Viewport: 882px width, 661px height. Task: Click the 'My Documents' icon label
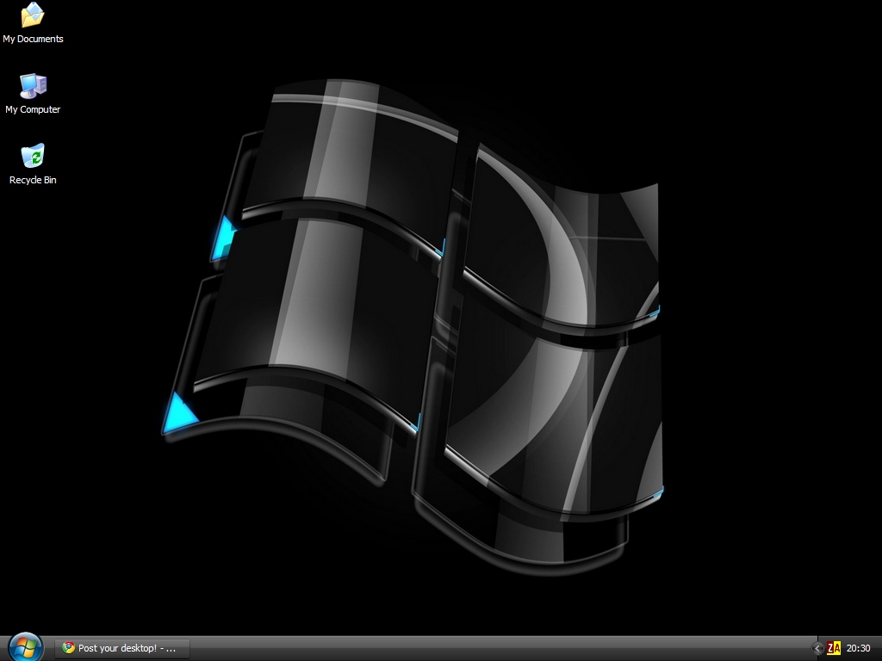pos(33,39)
